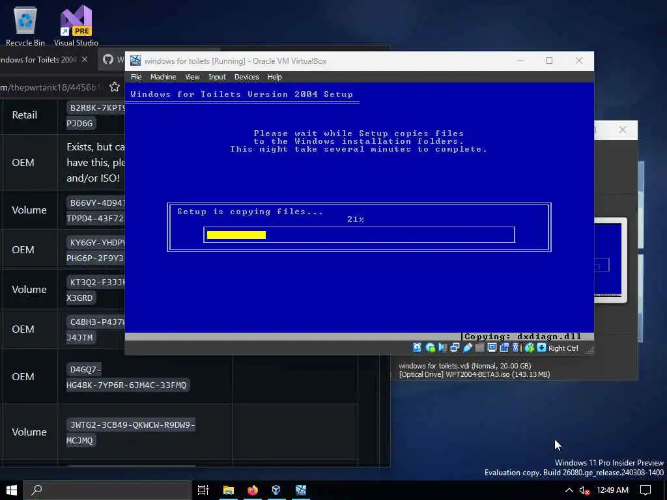Close the 'windows for toilets [Running]' window
Image resolution: width=667 pixels, height=500 pixels.
point(579,61)
